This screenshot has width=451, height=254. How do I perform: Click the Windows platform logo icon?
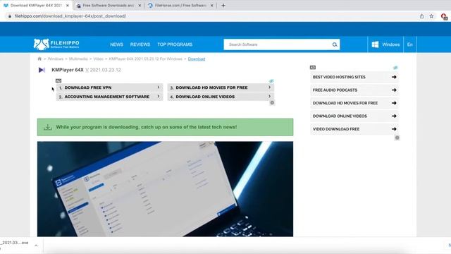(375, 44)
